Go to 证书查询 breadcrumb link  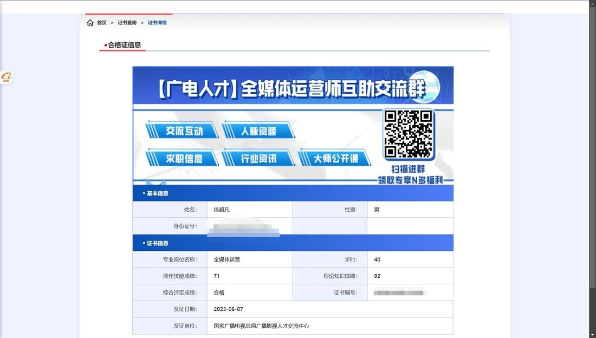[x=127, y=23]
